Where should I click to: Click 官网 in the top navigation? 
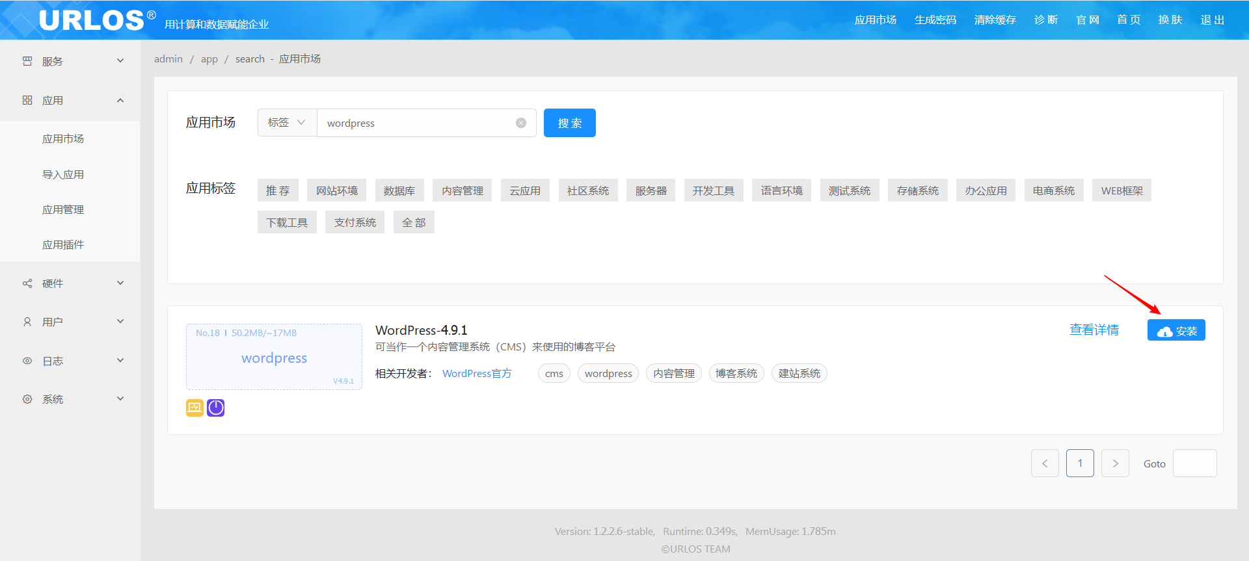point(1088,20)
